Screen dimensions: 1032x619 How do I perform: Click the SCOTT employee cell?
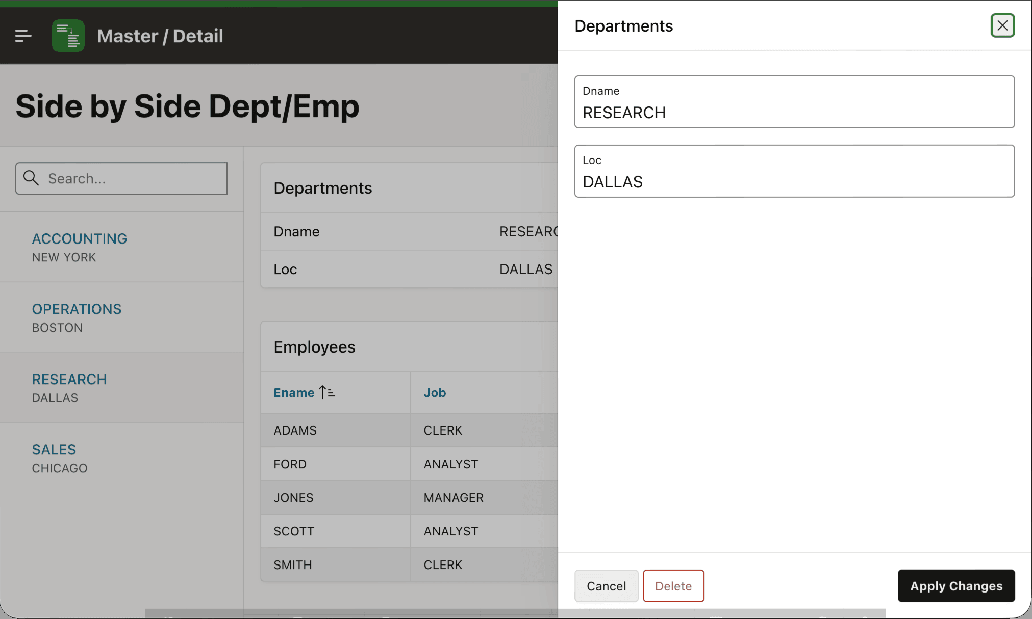tap(336, 531)
